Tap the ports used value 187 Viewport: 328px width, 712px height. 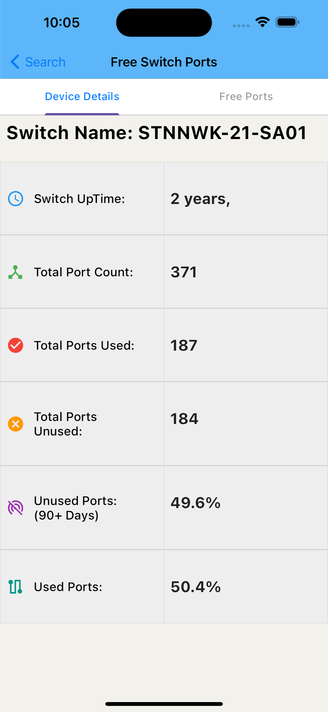click(184, 346)
